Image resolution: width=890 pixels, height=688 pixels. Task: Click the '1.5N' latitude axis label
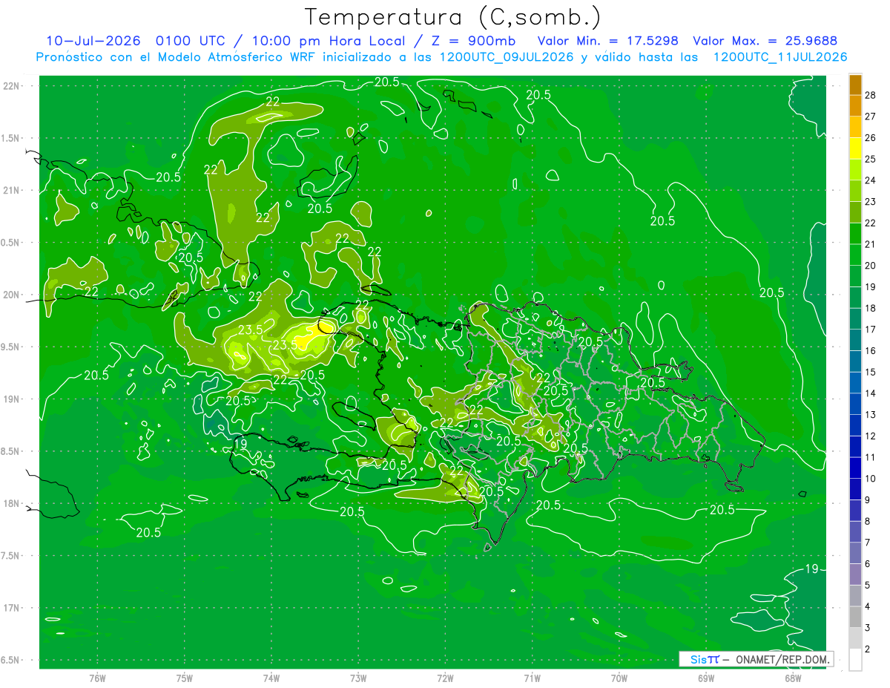(11, 138)
